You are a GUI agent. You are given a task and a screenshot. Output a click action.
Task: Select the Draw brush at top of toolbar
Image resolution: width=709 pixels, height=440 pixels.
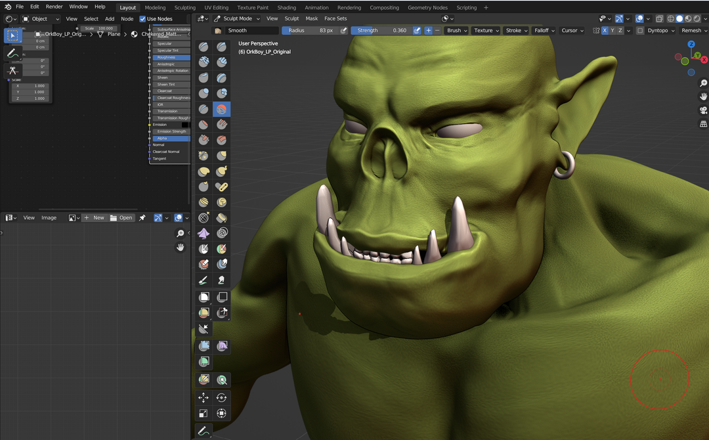tap(204, 46)
